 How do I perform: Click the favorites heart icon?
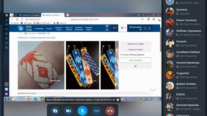click(114, 28)
